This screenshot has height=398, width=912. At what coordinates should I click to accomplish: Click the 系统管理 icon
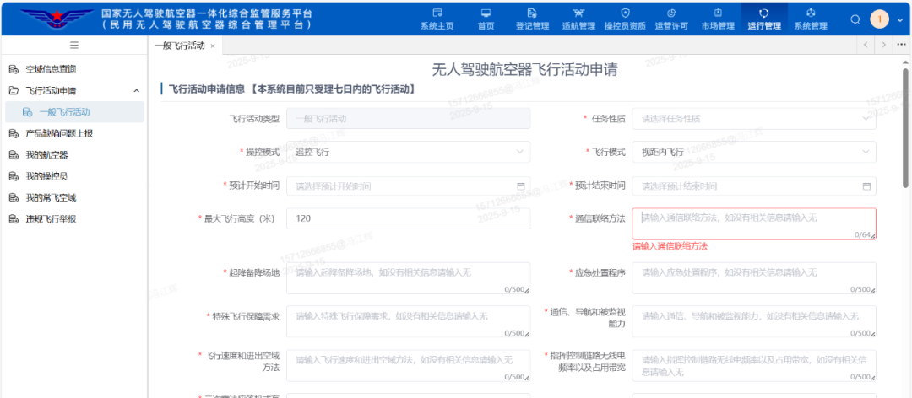tap(811, 13)
